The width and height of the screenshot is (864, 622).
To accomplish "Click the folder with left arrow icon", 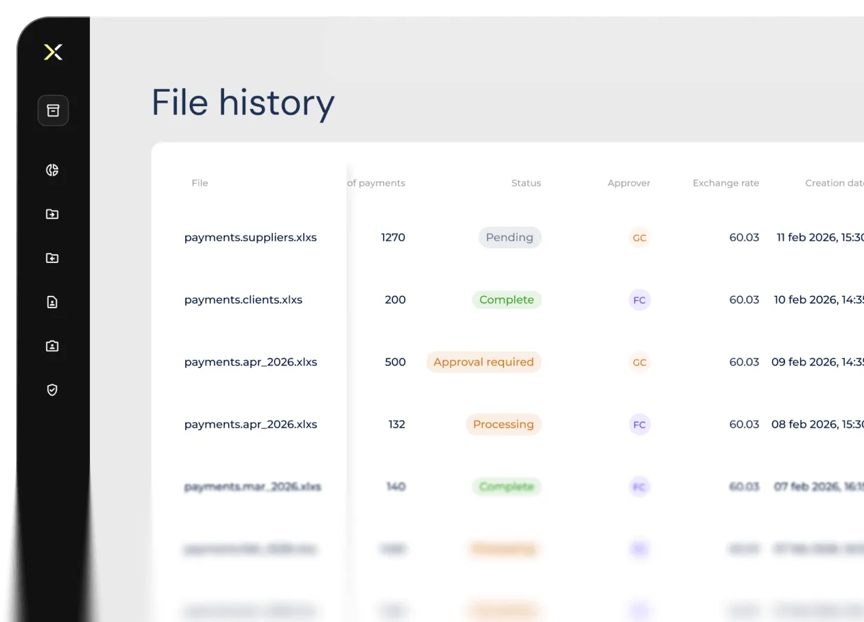I will (x=52, y=258).
